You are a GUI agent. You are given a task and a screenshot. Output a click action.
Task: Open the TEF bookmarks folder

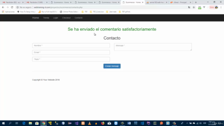(84, 12)
